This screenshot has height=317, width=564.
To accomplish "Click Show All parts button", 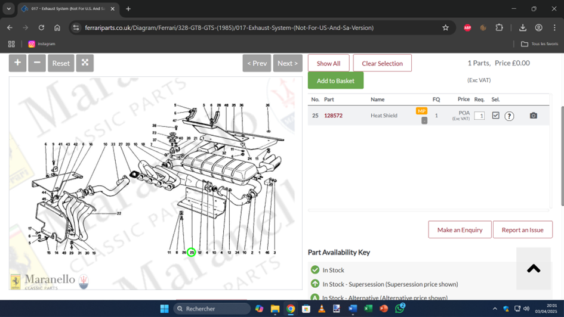I will (328, 63).
